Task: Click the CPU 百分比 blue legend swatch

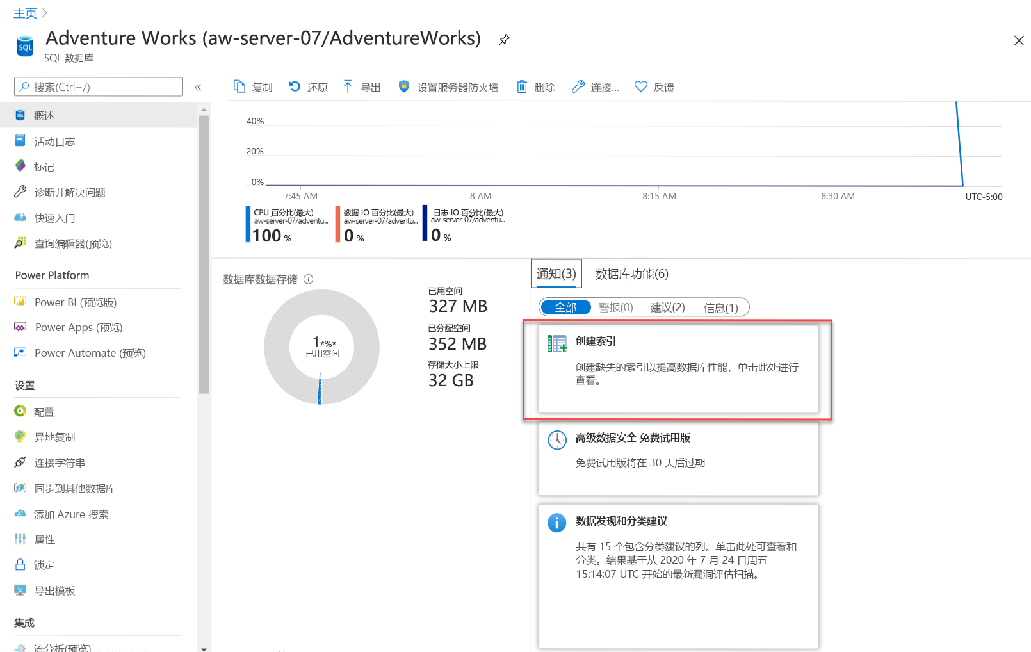Action: [248, 224]
